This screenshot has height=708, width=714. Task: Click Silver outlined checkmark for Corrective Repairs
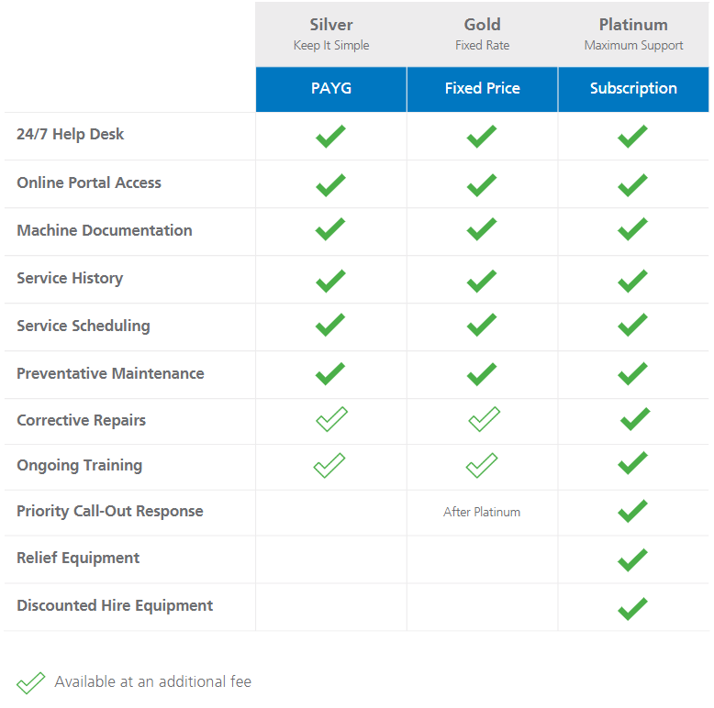[330, 420]
